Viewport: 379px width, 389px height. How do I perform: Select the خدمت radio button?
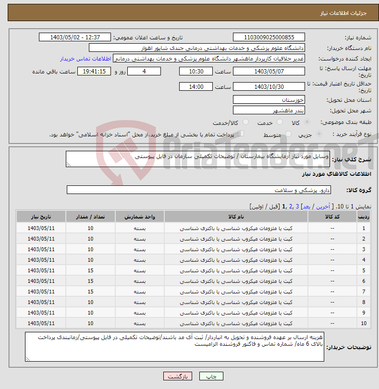click(x=280, y=122)
